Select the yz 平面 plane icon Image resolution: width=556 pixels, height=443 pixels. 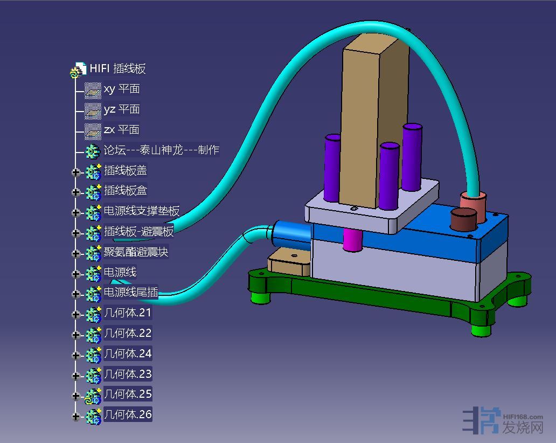click(x=93, y=110)
